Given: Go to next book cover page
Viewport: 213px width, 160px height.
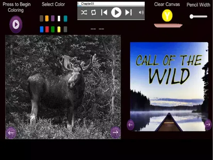Looking at the screenshot, I should click(208, 124).
